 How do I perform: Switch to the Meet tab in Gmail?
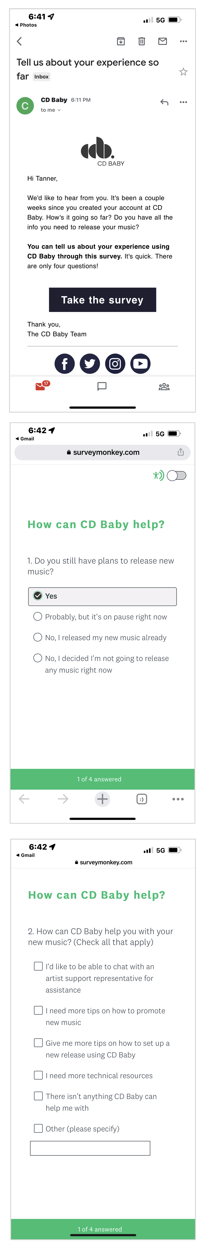164,386
